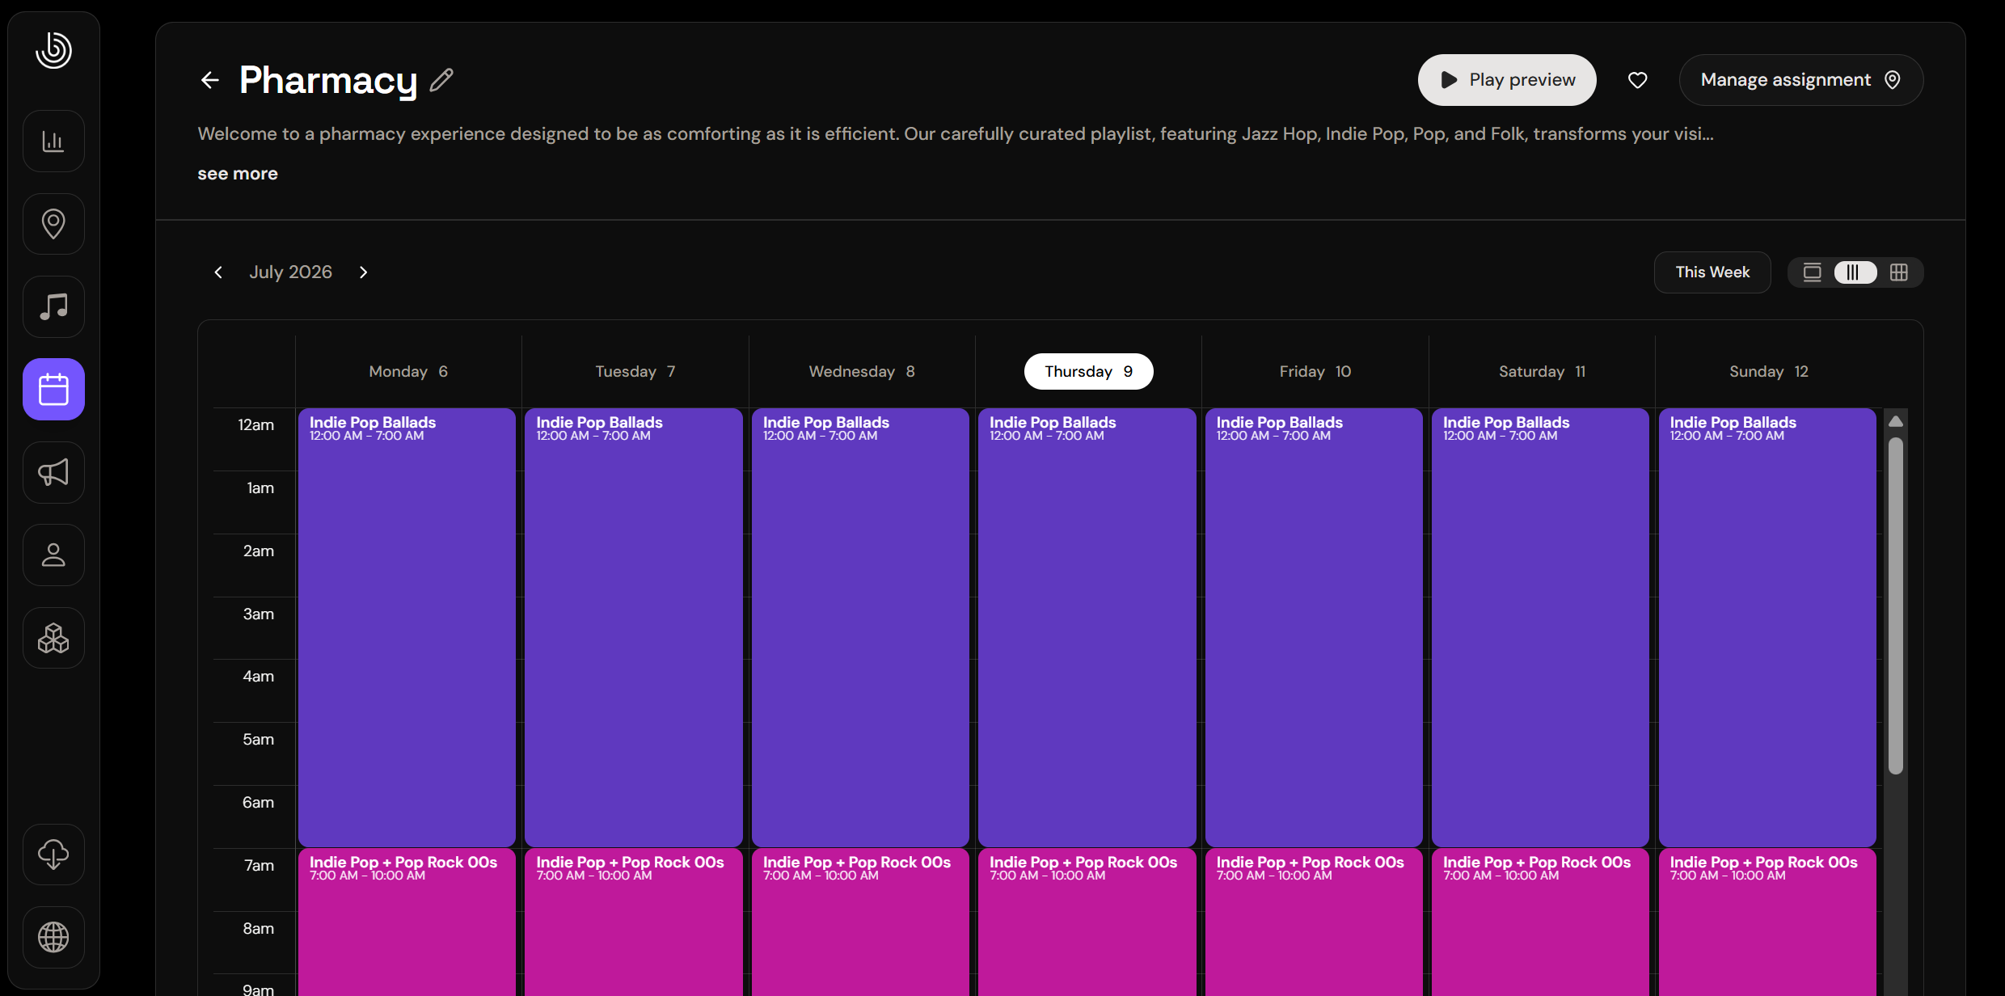Click the 12am time label
Screen dimensions: 2005x996
click(255, 425)
